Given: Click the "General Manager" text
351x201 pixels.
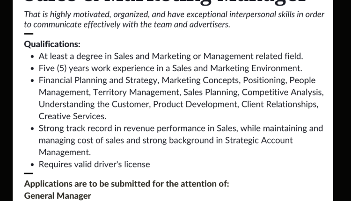Looking at the screenshot, I should pyautogui.click(x=57, y=196).
